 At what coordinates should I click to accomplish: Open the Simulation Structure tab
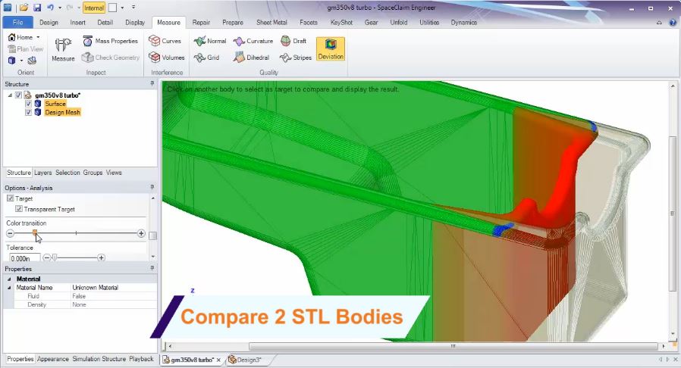[99, 359]
